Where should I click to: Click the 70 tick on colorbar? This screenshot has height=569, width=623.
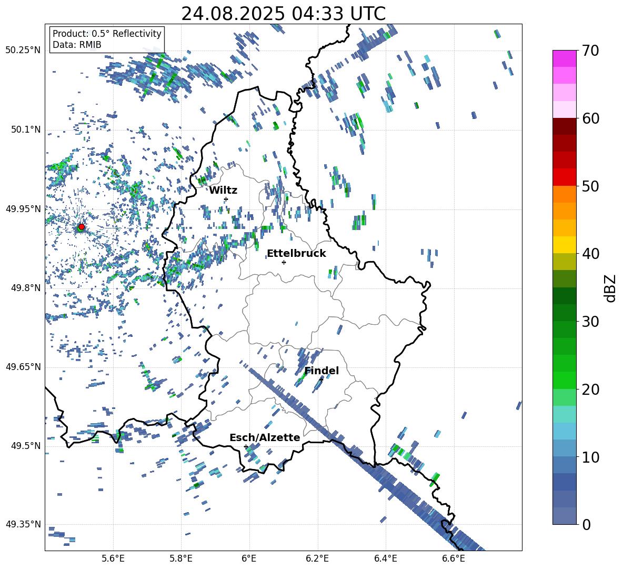pyautogui.click(x=590, y=51)
